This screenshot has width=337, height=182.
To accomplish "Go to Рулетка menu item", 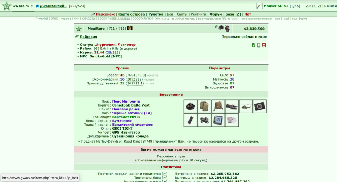I will tap(156, 14).
